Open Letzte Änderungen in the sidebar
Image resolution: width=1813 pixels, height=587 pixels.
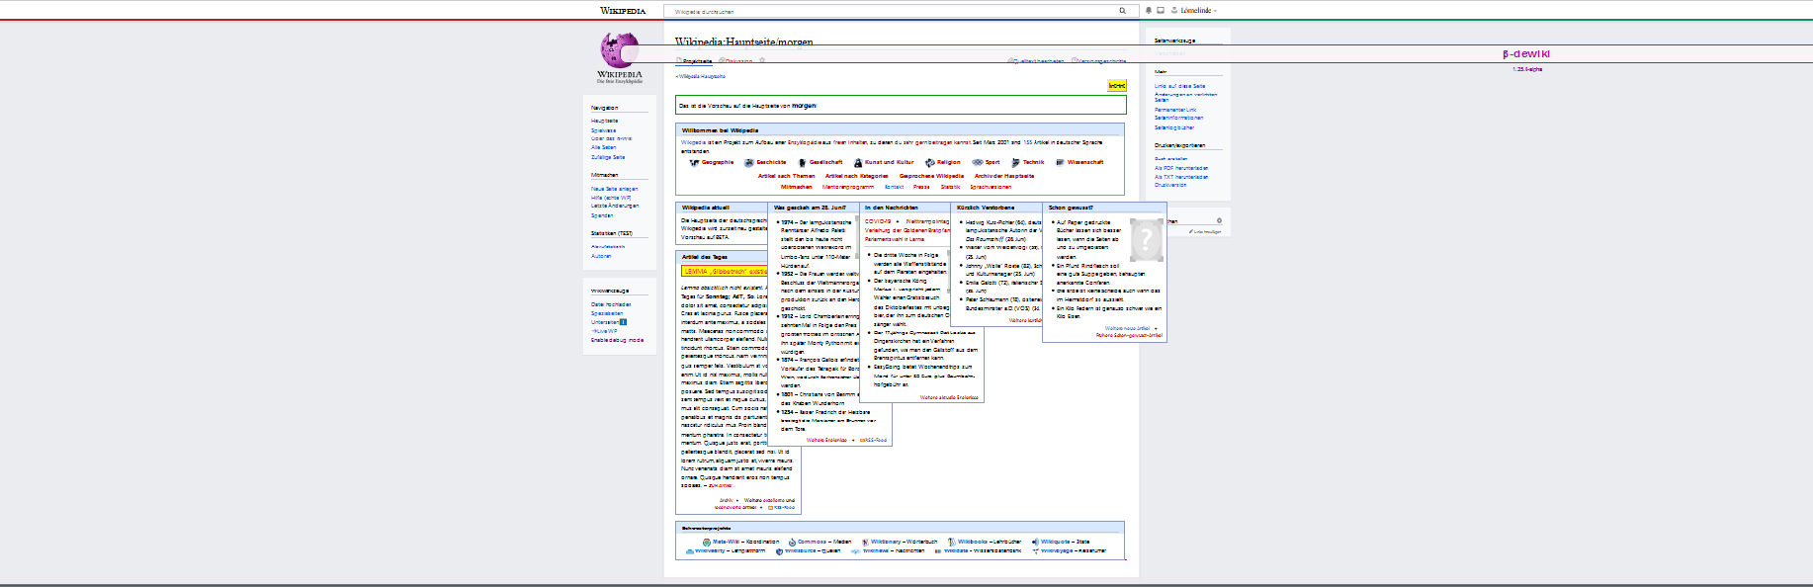(x=615, y=206)
